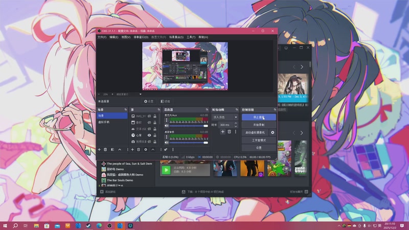The height and width of the screenshot is (230, 409).
Task: Add a transition with plus icon
Action: pos(223,132)
